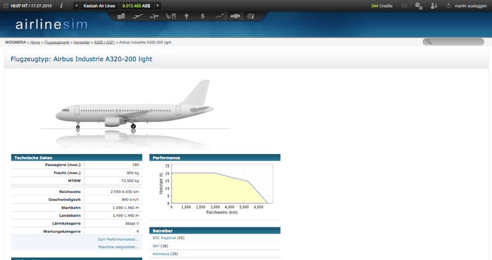Open the seat and catering service icon
Viewport: 492px width, 260px height.
point(171,17)
